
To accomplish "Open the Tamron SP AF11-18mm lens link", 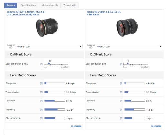I will tap(25, 13).
